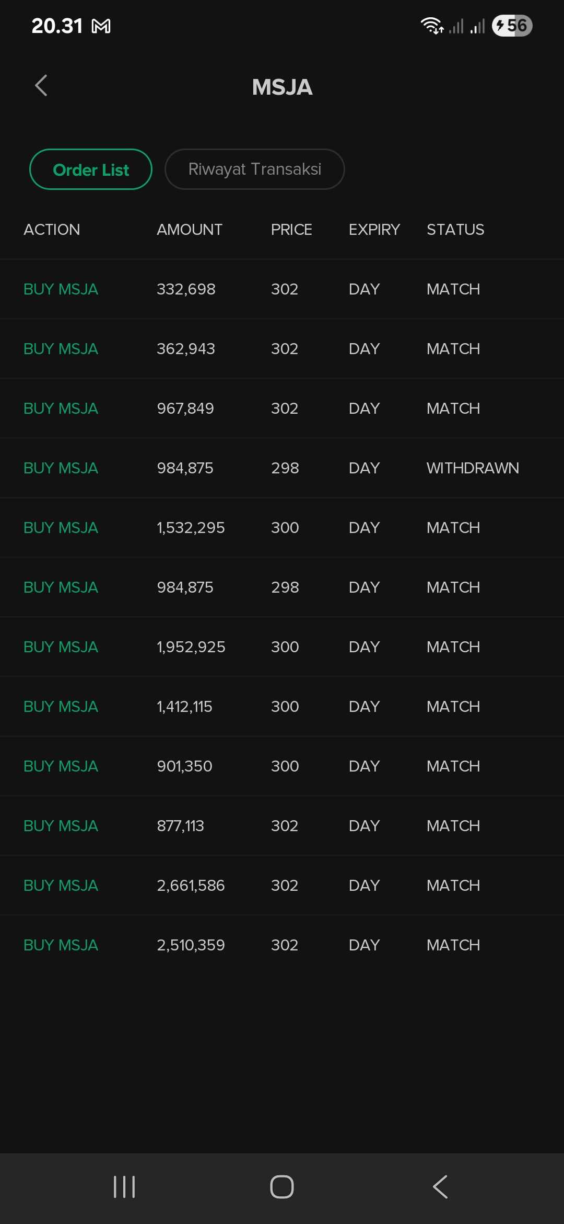This screenshot has height=1224, width=564.
Task: Tap the Wi-Fi status icon
Action: (431, 26)
